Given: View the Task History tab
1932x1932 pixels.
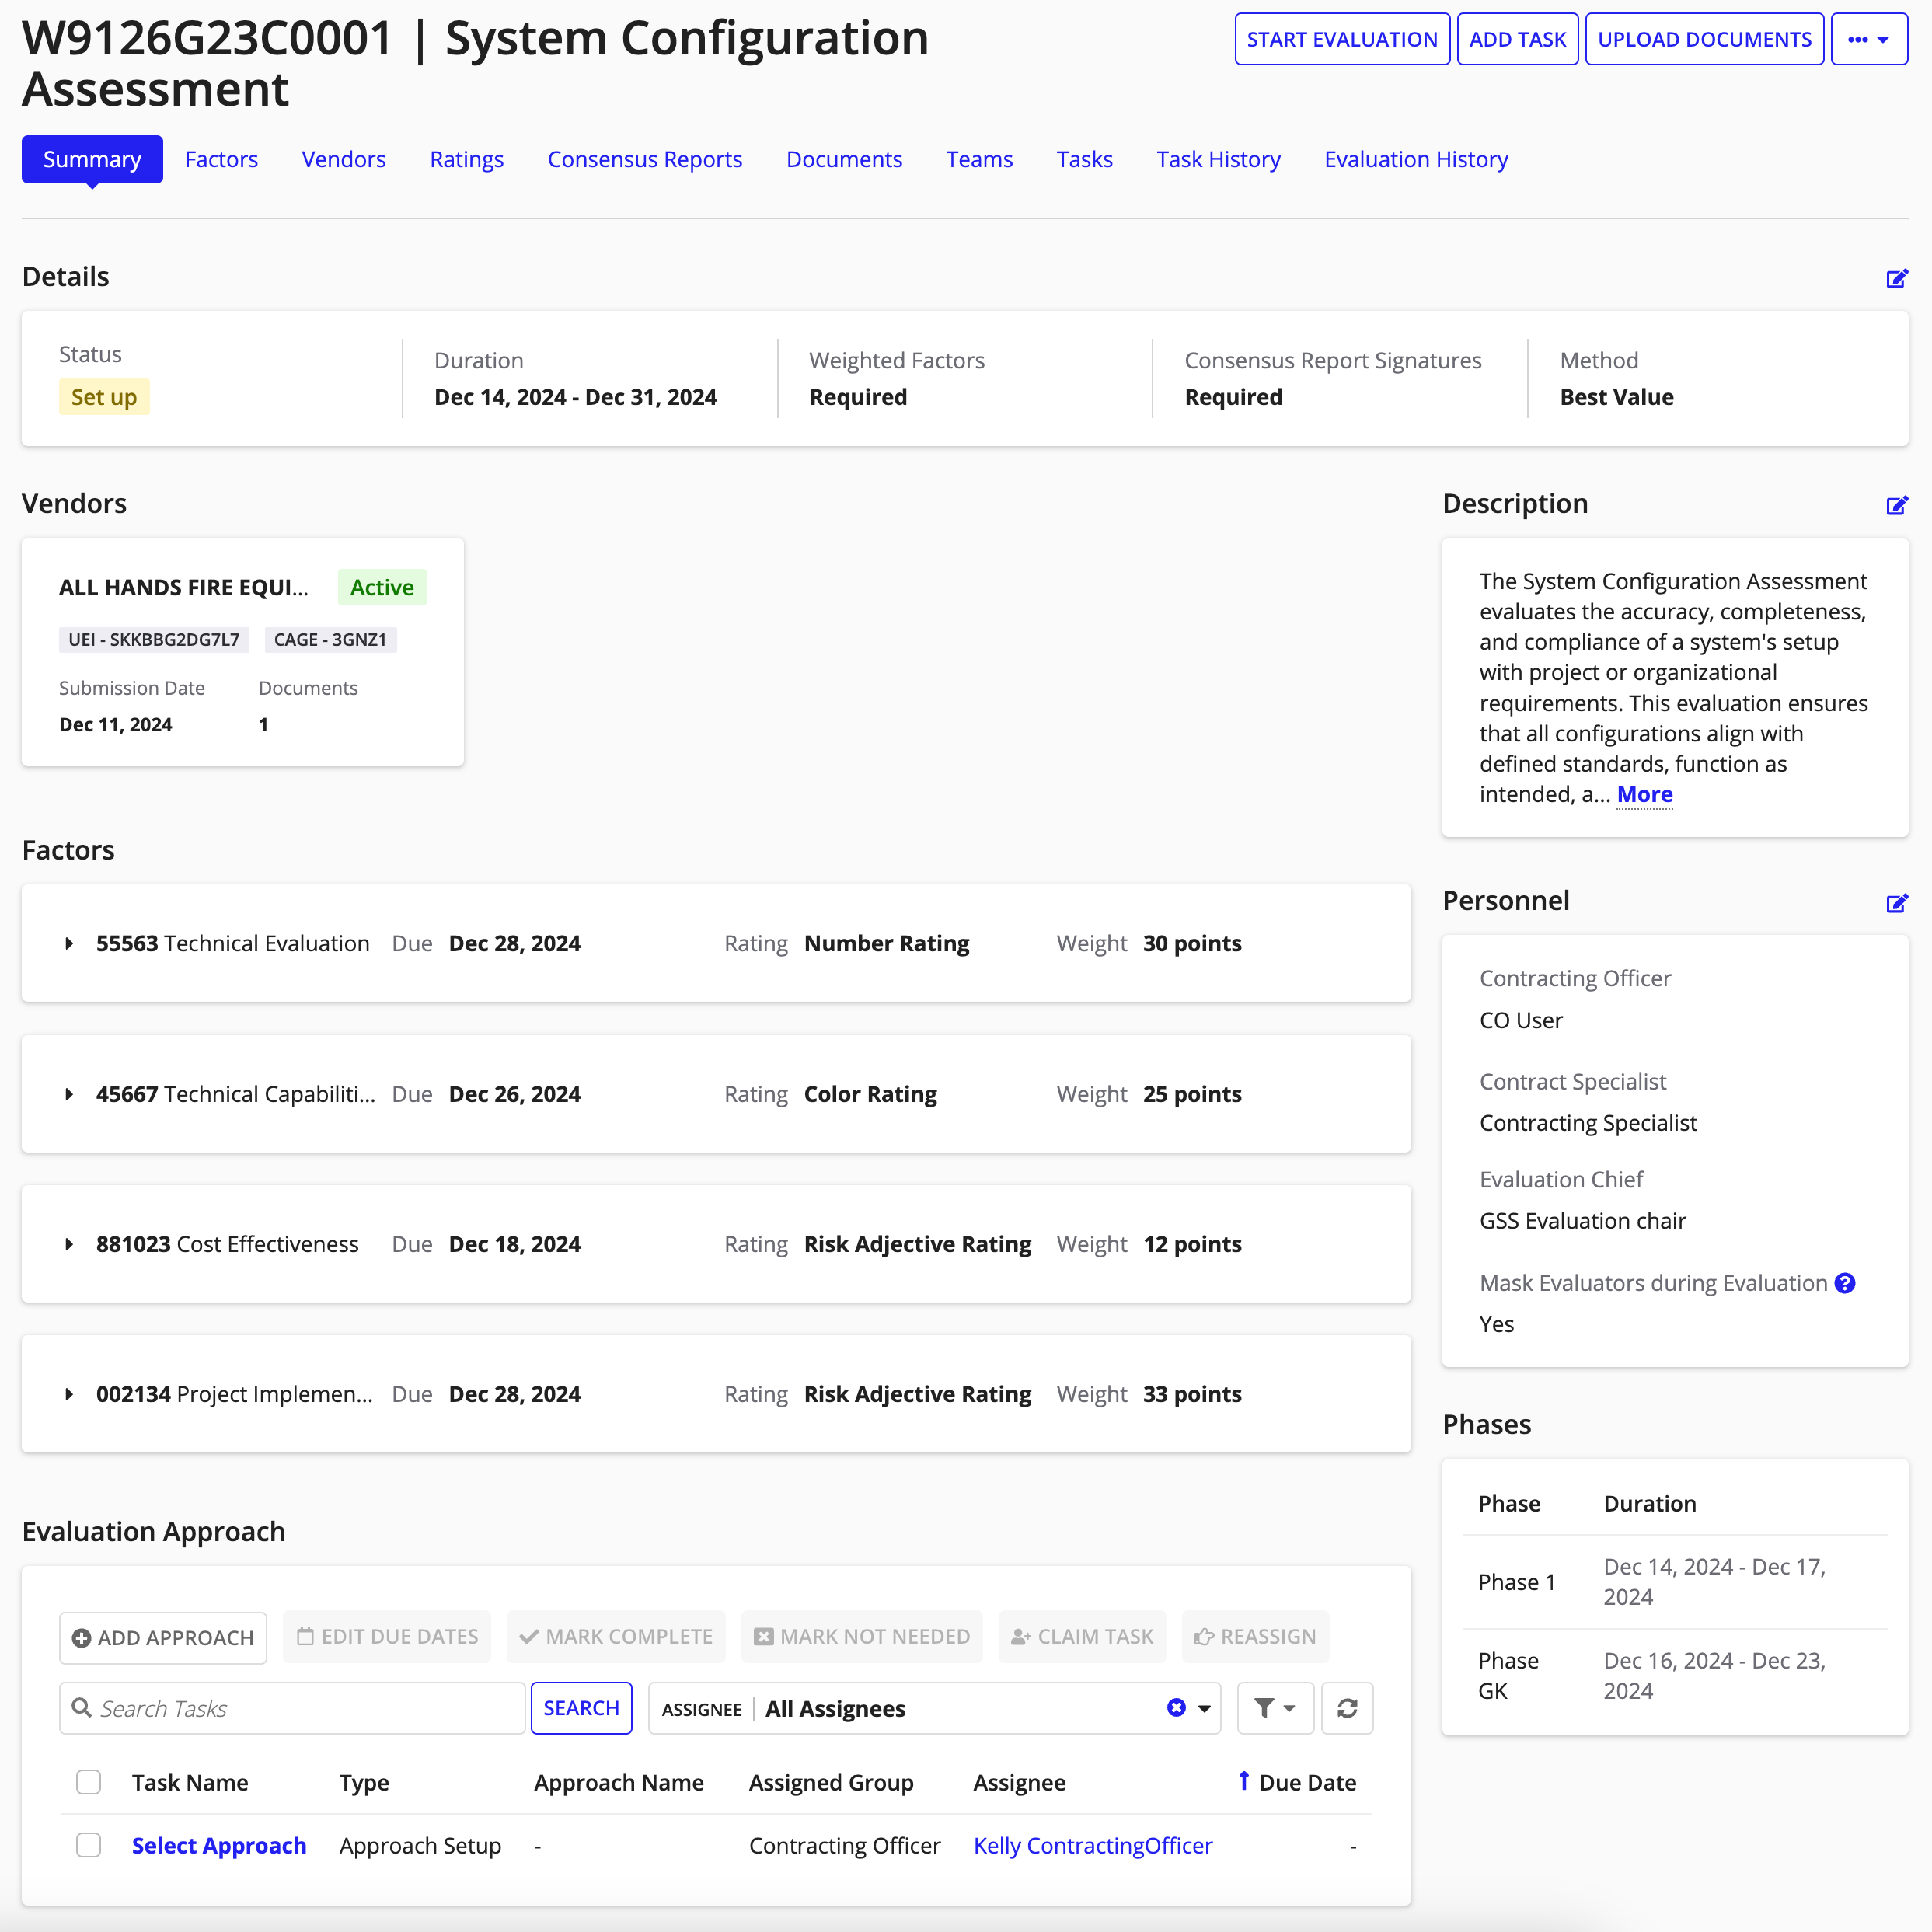Looking at the screenshot, I should click(1218, 159).
